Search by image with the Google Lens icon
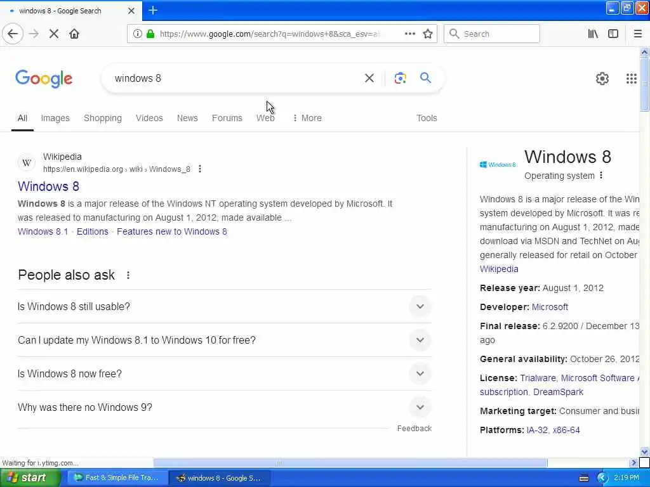 point(400,78)
